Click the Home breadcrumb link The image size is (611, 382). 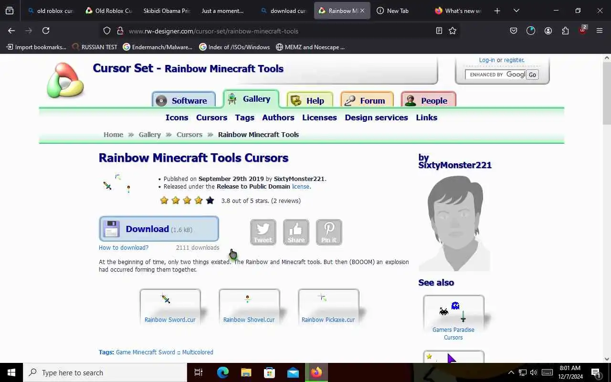point(113,135)
